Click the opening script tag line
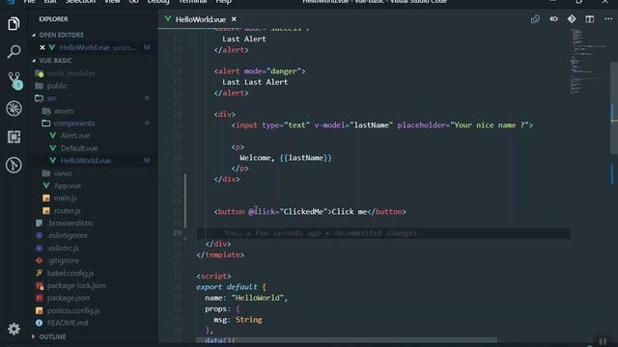Screen dimensions: 618x347 (x=213, y=277)
